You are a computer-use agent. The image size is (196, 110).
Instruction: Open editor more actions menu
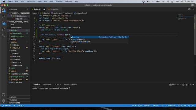[193, 9]
